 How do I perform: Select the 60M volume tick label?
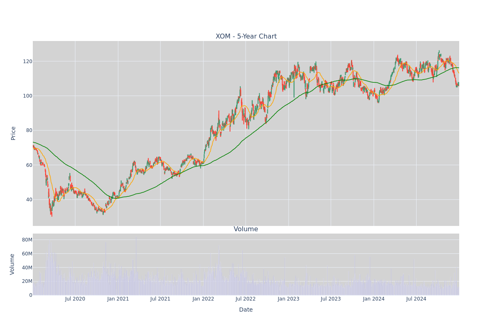coord(27,254)
